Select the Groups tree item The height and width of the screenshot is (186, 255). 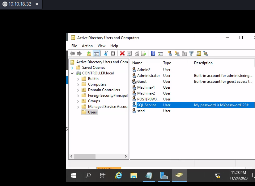coord(94,101)
